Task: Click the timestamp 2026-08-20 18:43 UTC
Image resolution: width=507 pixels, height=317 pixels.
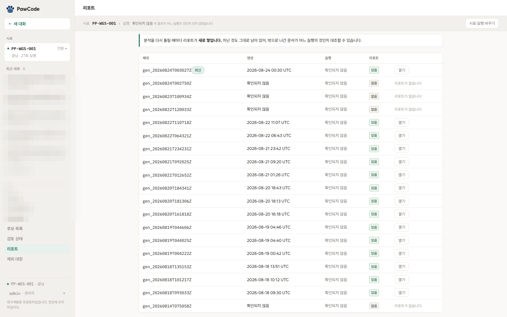Action: coord(269,188)
